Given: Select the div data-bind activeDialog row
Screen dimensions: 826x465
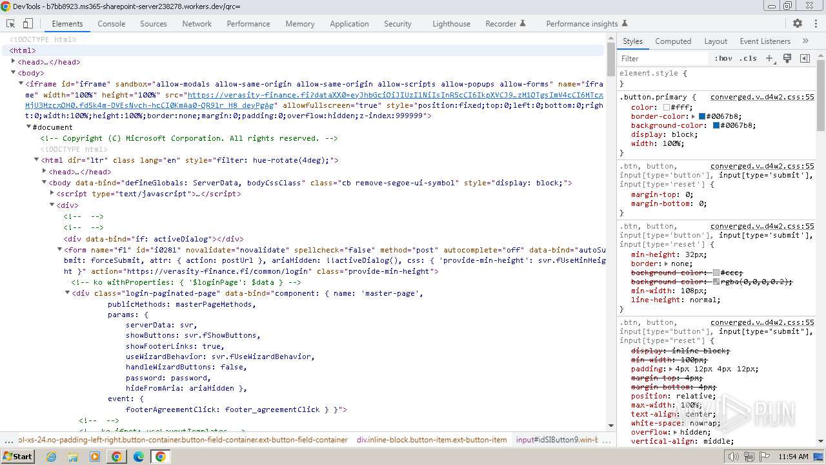Looking at the screenshot, I should pyautogui.click(x=154, y=238).
